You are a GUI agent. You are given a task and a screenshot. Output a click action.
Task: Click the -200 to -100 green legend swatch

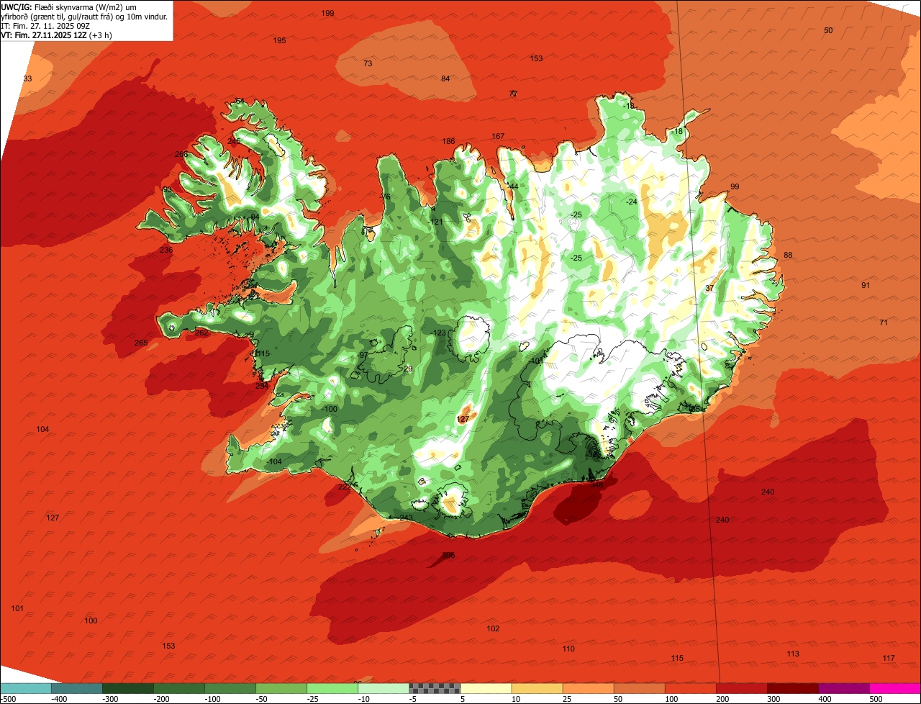coord(179,688)
